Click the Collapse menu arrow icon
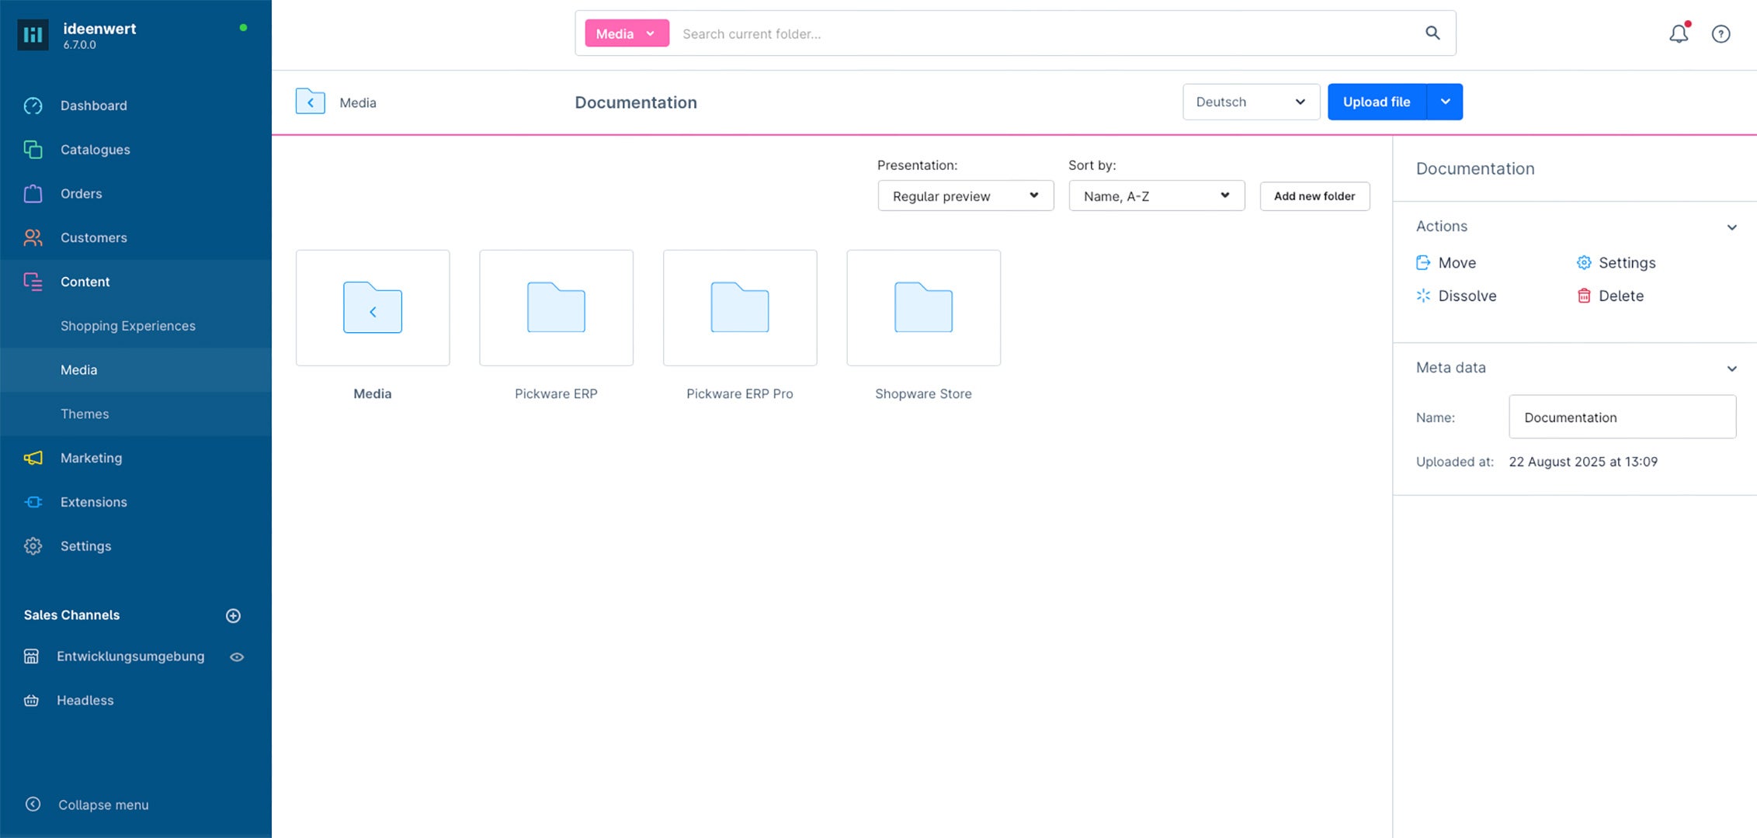The height and width of the screenshot is (838, 1757). click(x=33, y=804)
